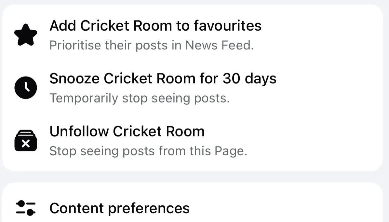
Task: Click the unfollow box icon with X
Action: pos(26,141)
